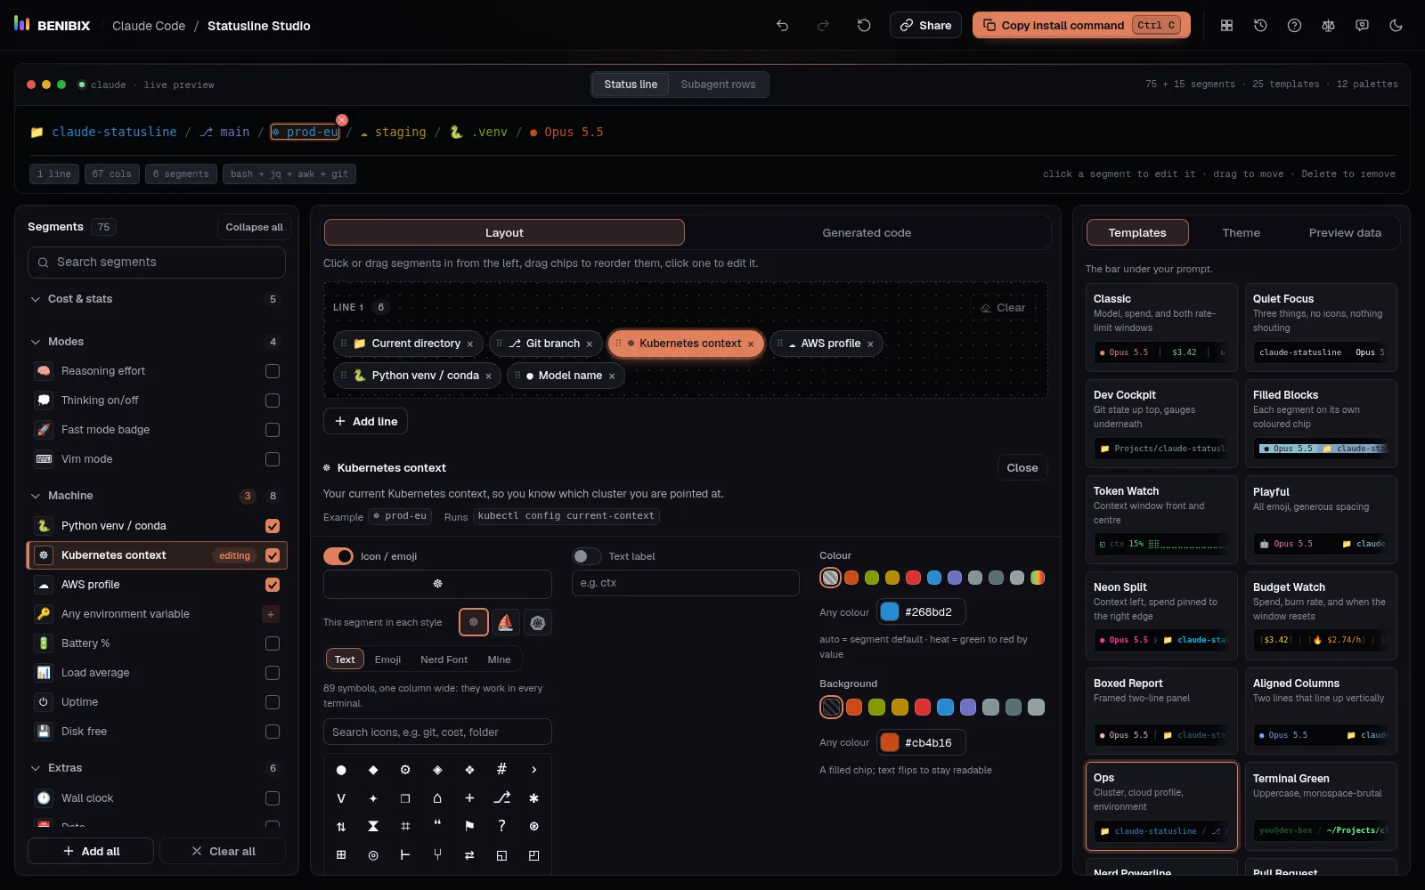Click the balance scales icon in header
The height and width of the screenshot is (890, 1425).
click(1328, 26)
